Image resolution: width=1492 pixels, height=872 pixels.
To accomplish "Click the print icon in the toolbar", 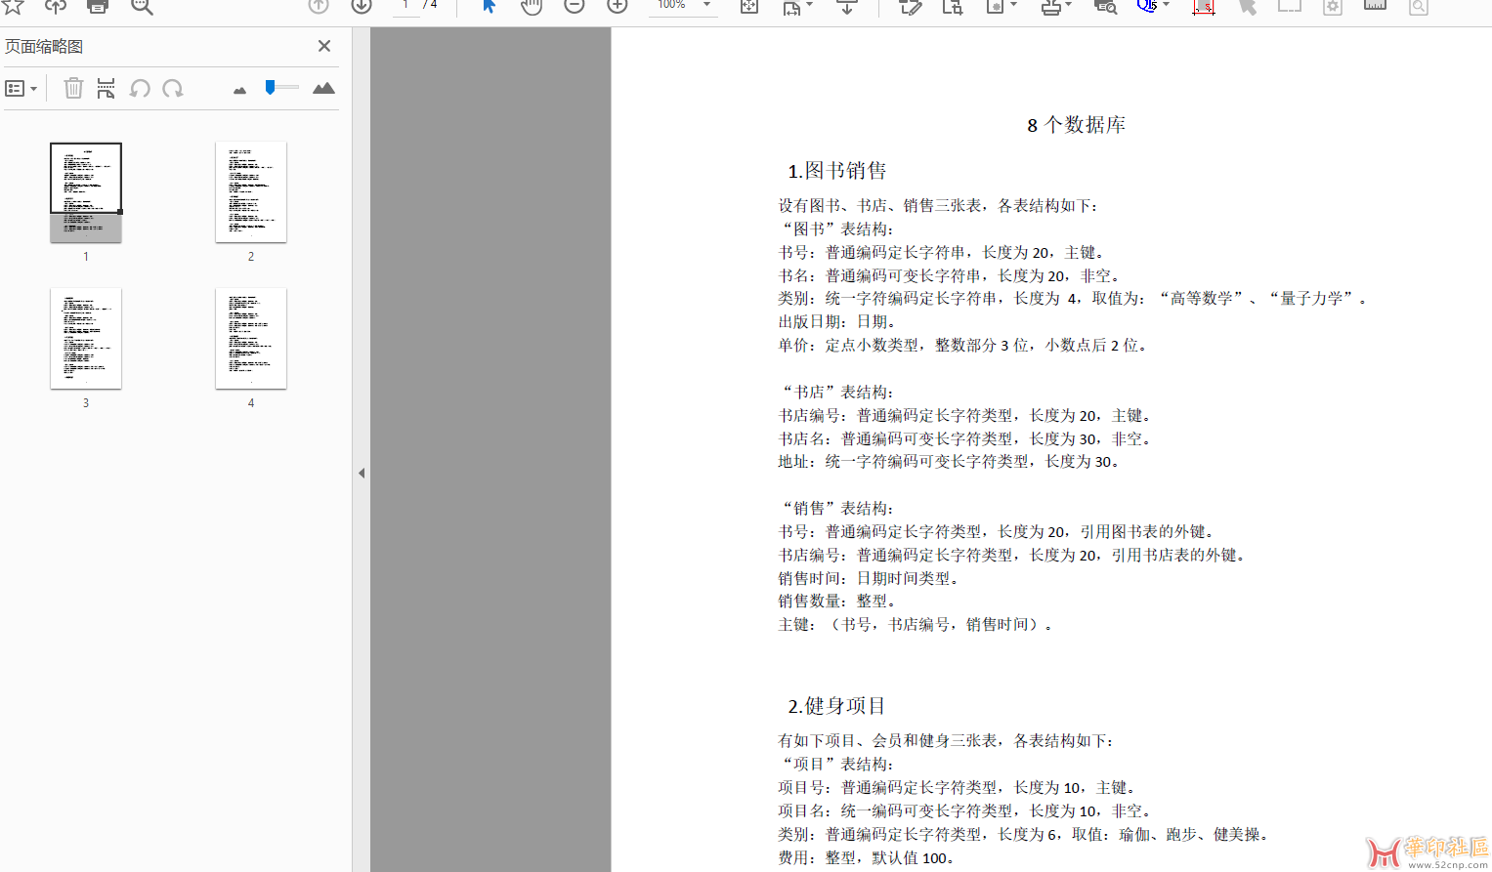I will coord(98,6).
